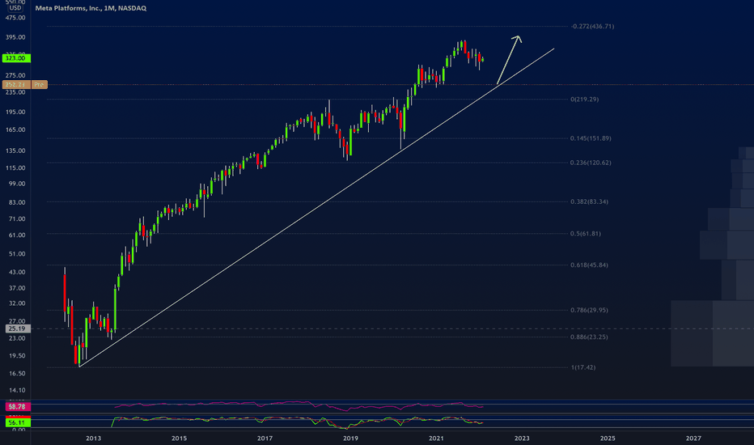Select the long white ascending trendline

click(x=316, y=208)
